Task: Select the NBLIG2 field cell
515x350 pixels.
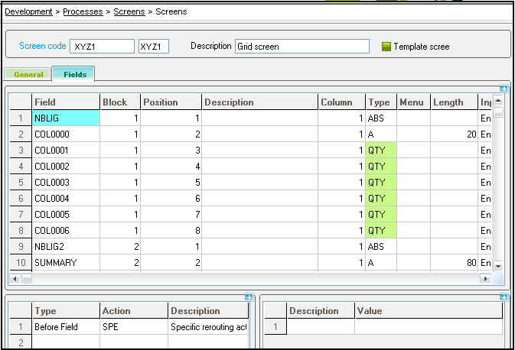Action: click(66, 247)
